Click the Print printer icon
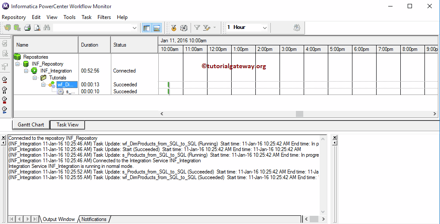440x224 pixels. coord(27,28)
